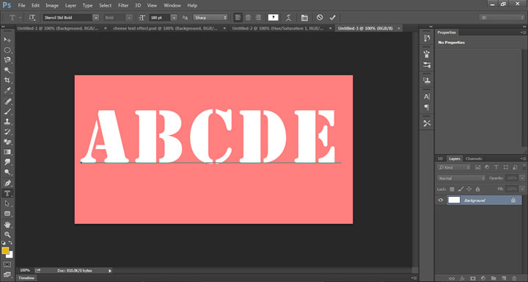Open the Character panel icon
The height and width of the screenshot is (282, 528).
point(427,96)
